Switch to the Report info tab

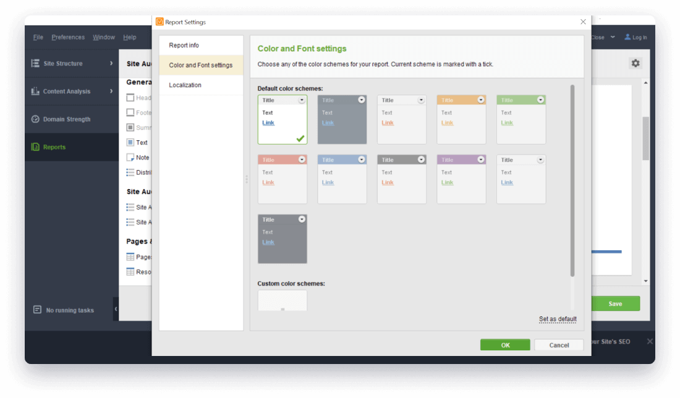201,45
